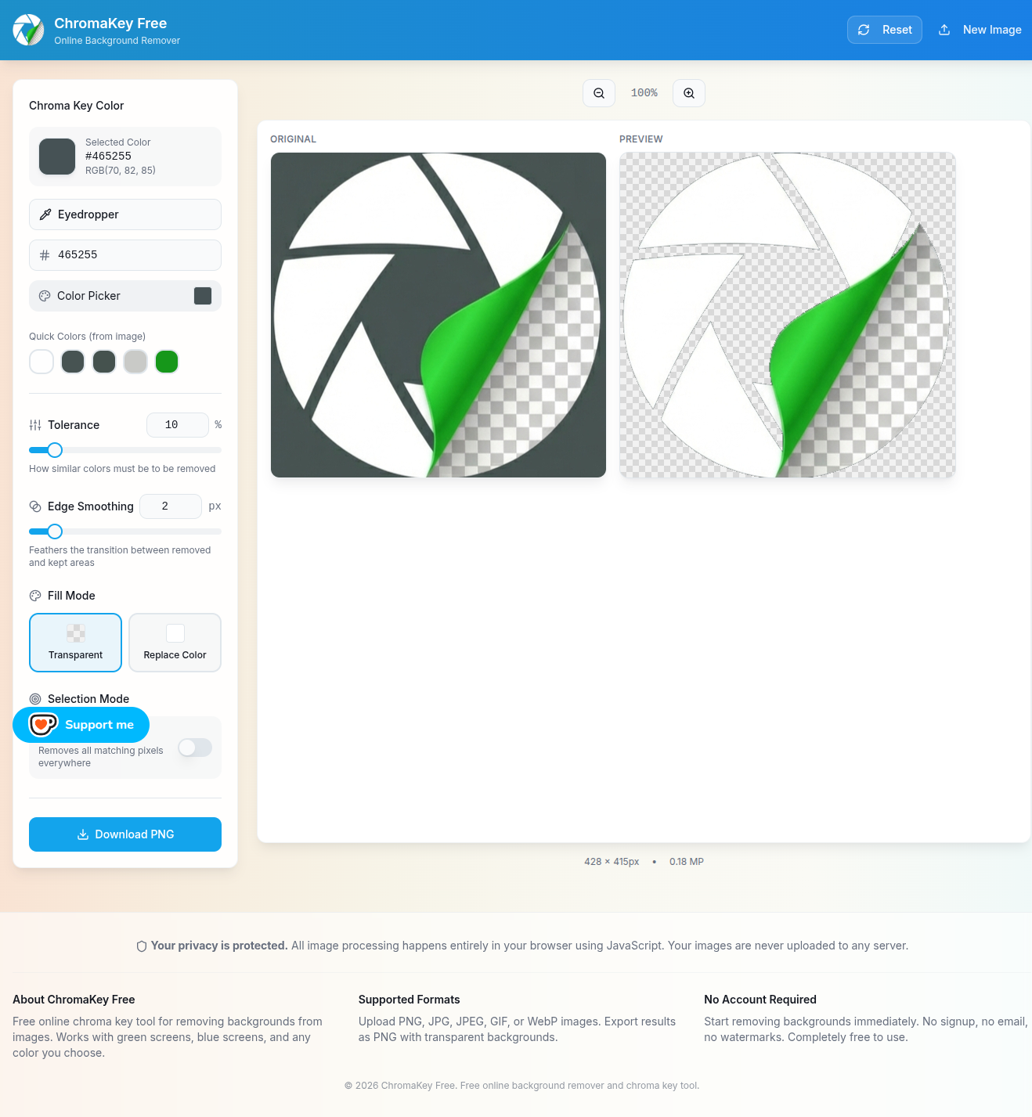This screenshot has height=1117, width=1032.
Task: Click the Tolerance slider handle
Action: [55, 450]
